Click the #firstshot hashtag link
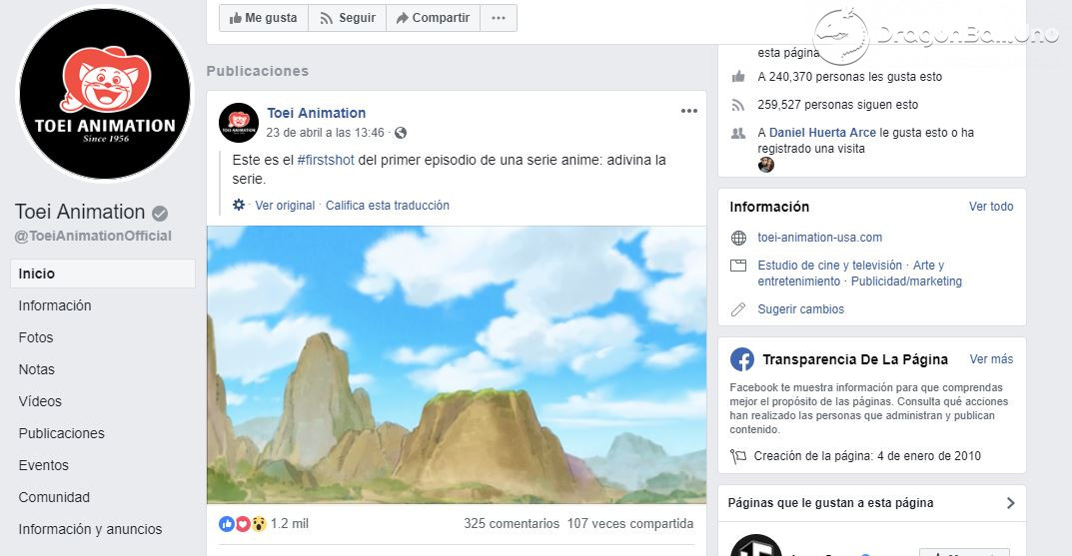1072x556 pixels. [x=326, y=160]
